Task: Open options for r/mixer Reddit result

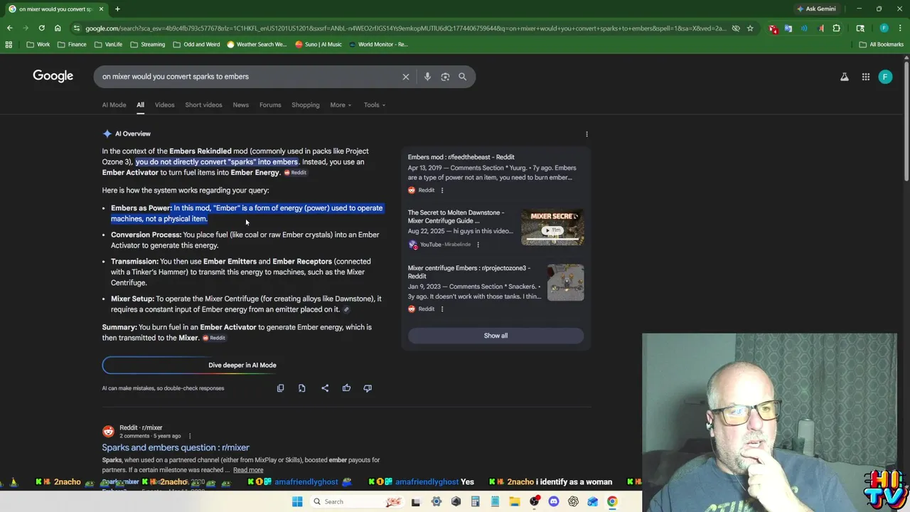Action: pos(190,436)
